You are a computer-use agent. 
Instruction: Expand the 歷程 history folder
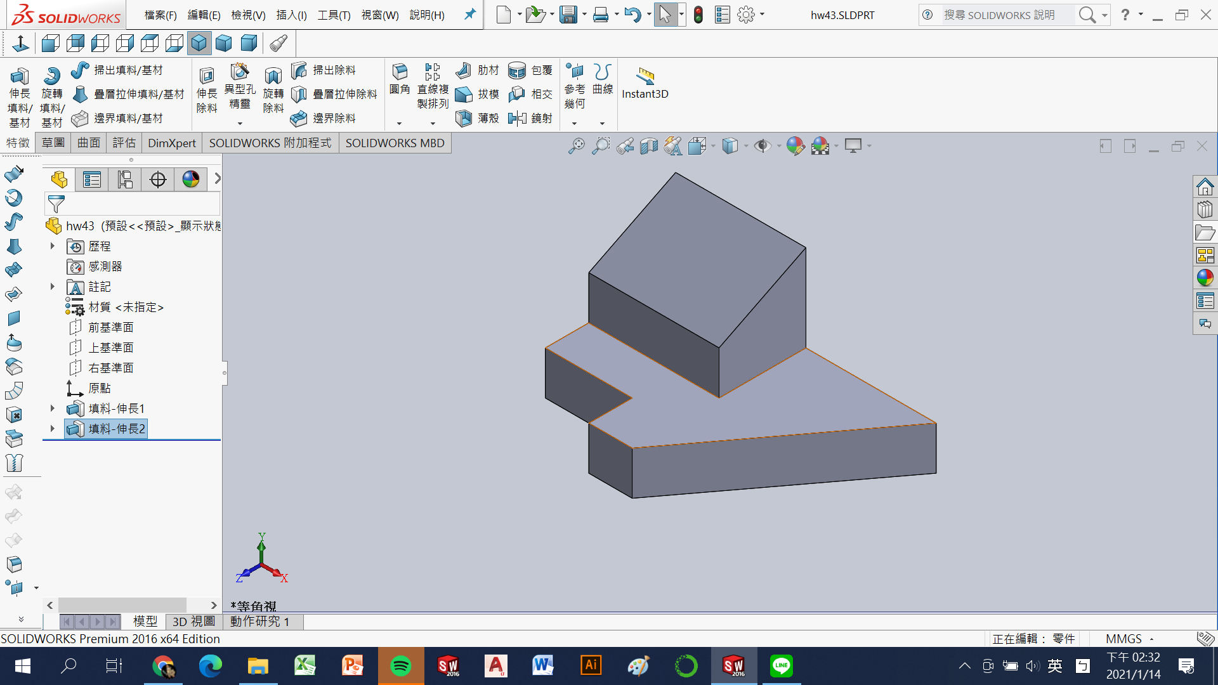53,246
